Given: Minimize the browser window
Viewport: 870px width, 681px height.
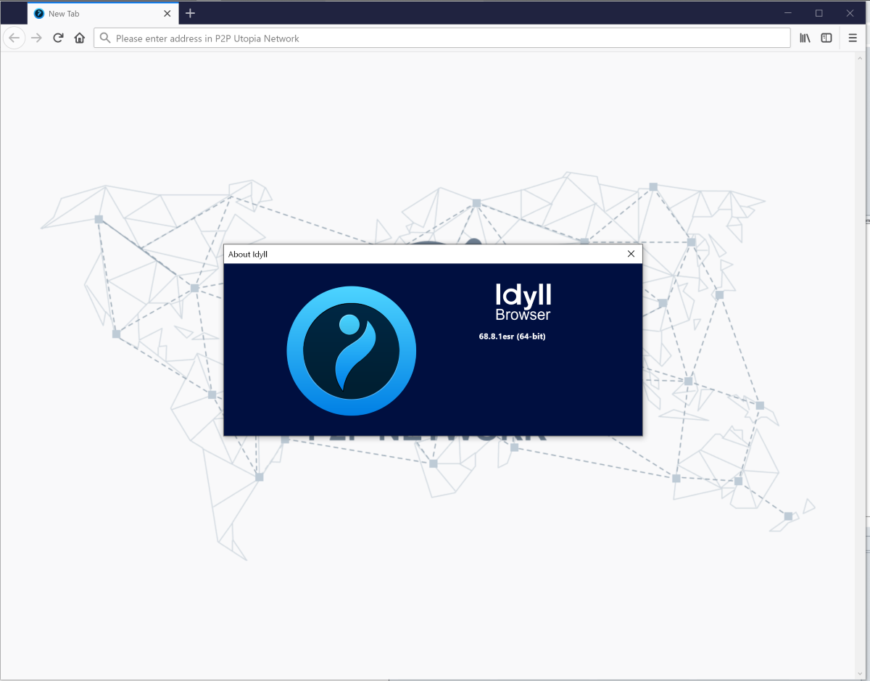Looking at the screenshot, I should point(788,13).
